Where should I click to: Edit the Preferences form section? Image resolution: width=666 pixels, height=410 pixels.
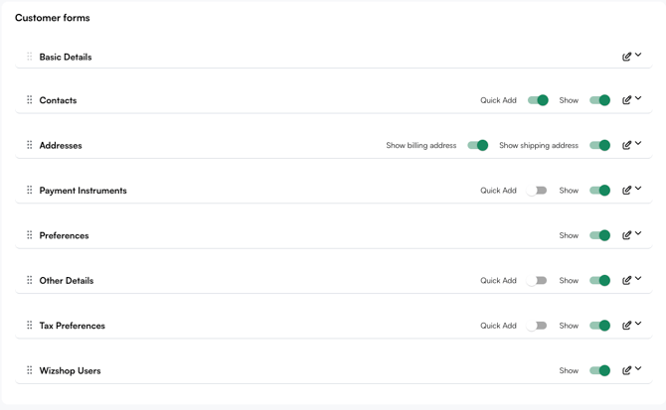pyautogui.click(x=626, y=235)
